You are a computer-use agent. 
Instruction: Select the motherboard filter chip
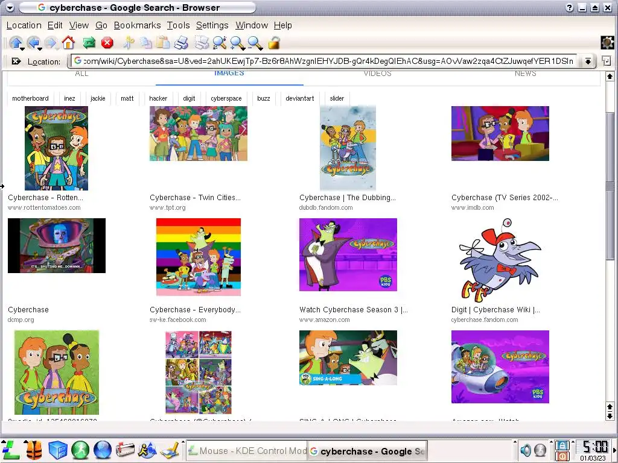click(x=30, y=98)
